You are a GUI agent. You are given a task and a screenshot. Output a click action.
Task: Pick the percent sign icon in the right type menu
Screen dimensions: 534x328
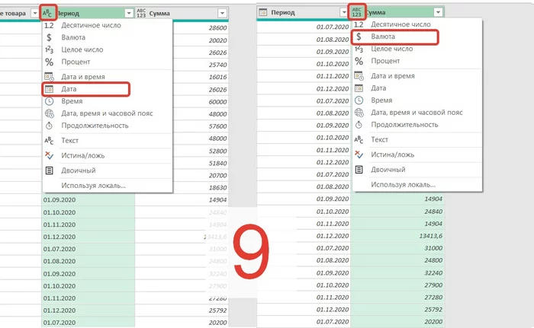click(x=359, y=61)
